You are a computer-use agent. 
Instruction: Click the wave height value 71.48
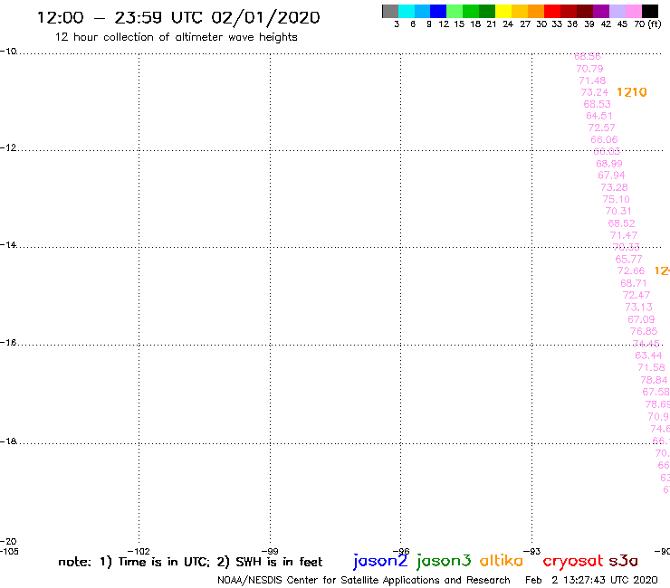(592, 81)
